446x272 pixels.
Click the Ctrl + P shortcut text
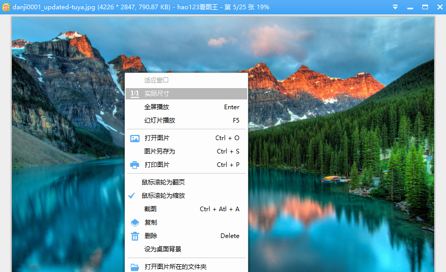coord(228,165)
